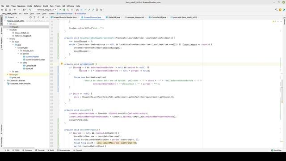This screenshot has height=161, width=286.
Task: Click the Git Commit checkmark icon
Action: (x=85, y=10)
